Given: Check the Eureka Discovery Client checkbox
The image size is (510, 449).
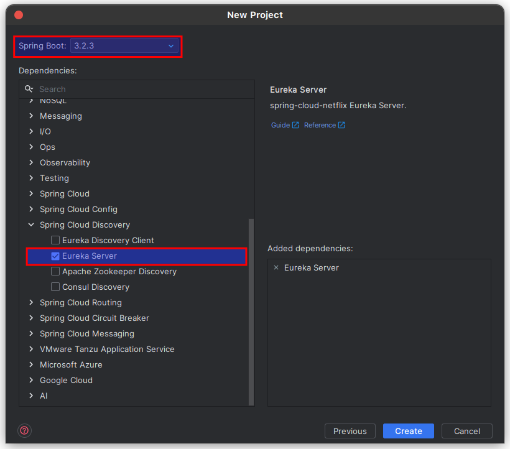Looking at the screenshot, I should point(55,240).
